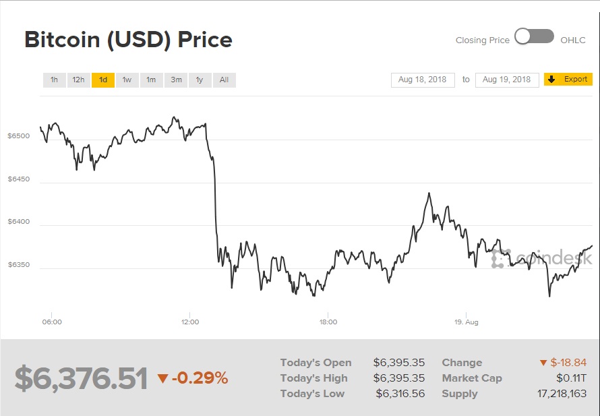The width and height of the screenshot is (600, 416).
Task: Select the 12h time range
Action: (x=78, y=80)
